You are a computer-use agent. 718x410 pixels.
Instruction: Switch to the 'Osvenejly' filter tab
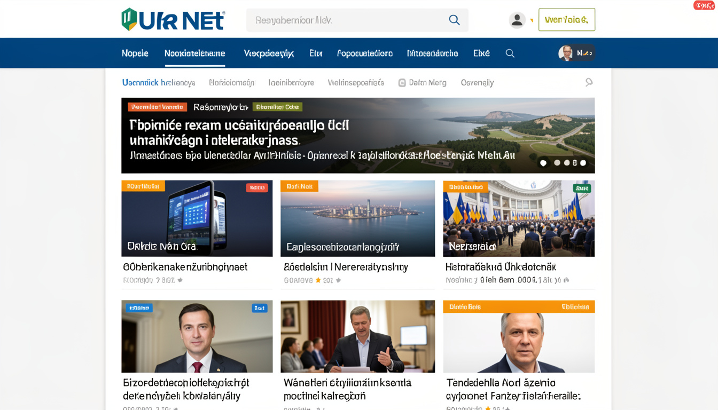click(x=477, y=82)
